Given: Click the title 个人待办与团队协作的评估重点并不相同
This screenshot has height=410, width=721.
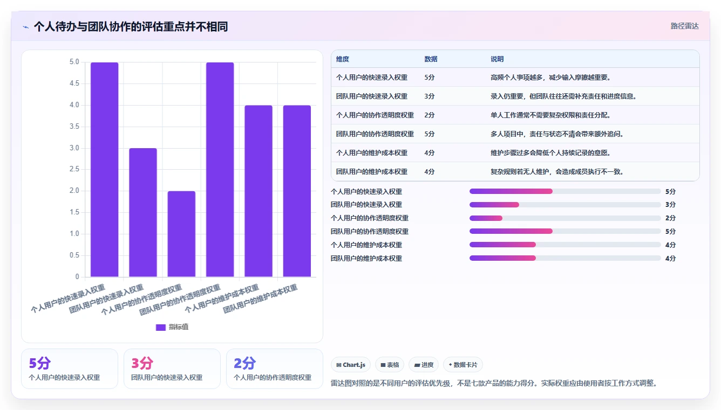Looking at the screenshot, I should tap(131, 27).
